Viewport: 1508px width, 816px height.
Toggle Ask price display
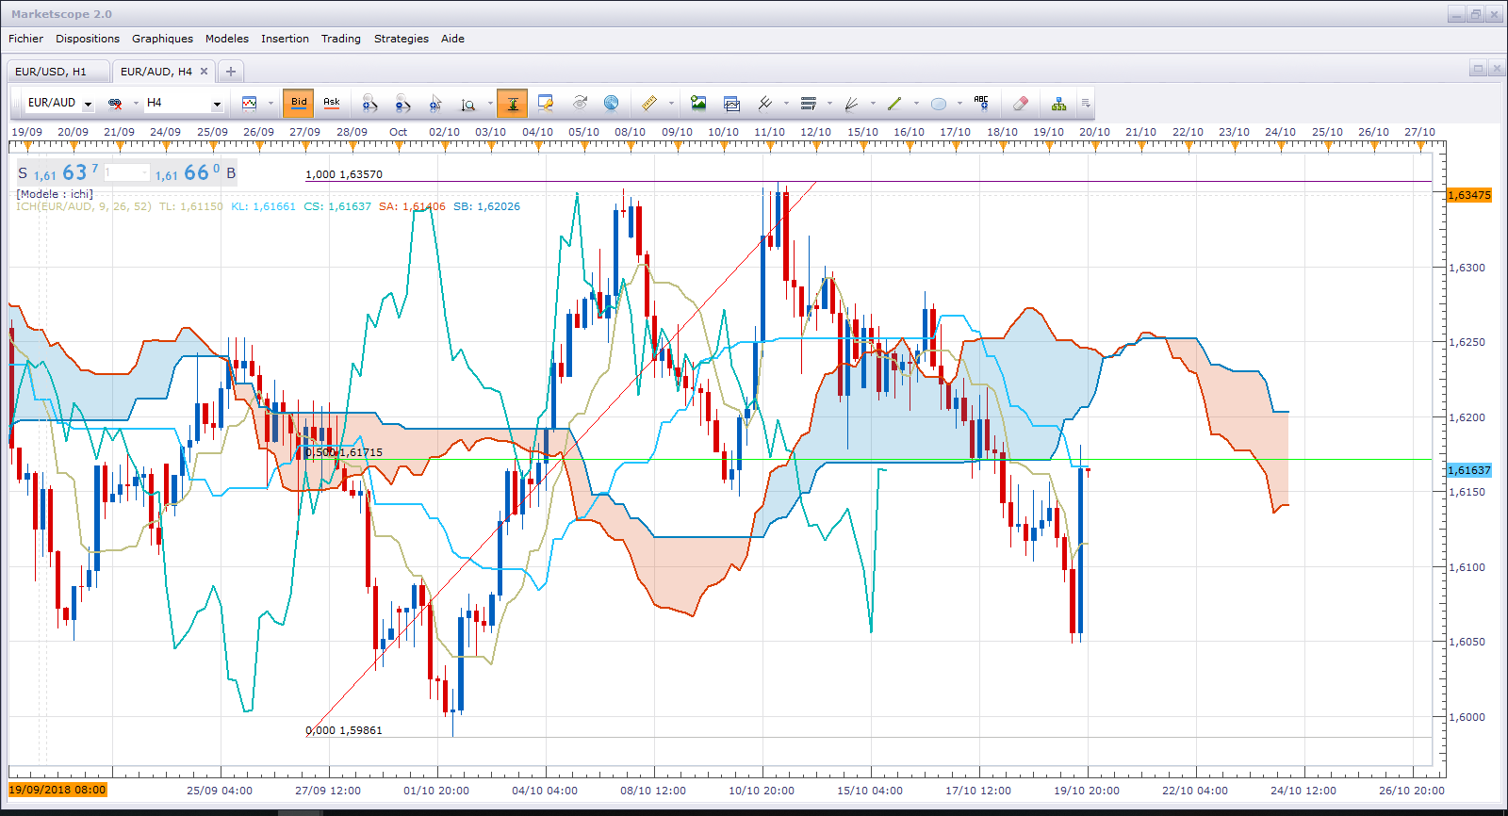coord(332,103)
